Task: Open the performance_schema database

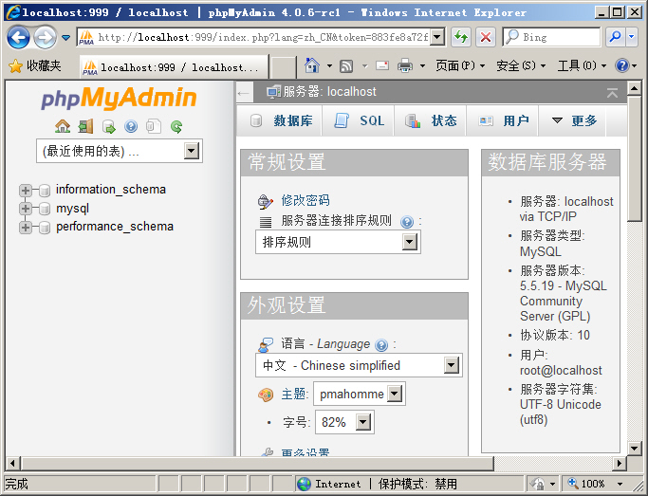Action: 115,227
